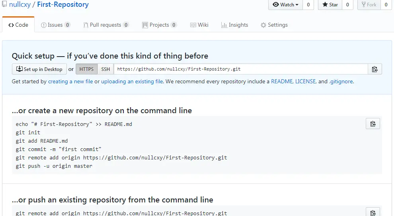
Task: Click the repository clone URL field
Action: click(x=241, y=69)
